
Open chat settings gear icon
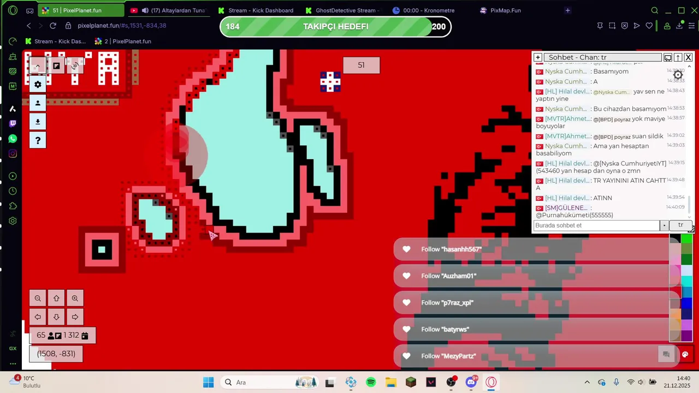678,75
